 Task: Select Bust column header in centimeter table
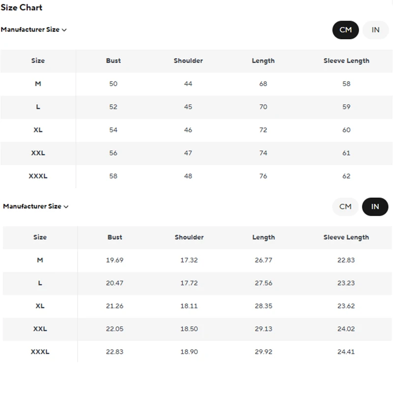click(x=113, y=61)
